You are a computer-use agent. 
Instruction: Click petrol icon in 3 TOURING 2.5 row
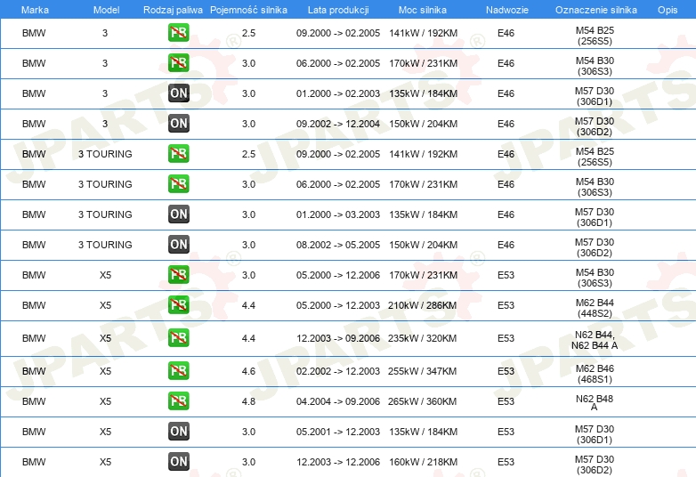tap(178, 154)
